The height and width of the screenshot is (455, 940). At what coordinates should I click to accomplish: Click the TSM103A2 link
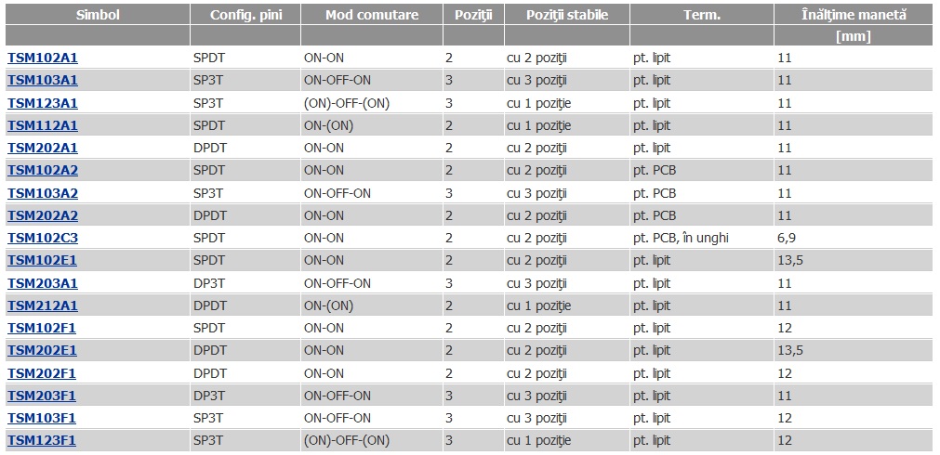[43, 193]
